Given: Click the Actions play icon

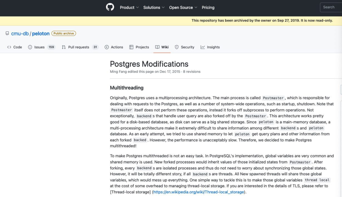Looking at the screenshot, I should (x=107, y=47).
